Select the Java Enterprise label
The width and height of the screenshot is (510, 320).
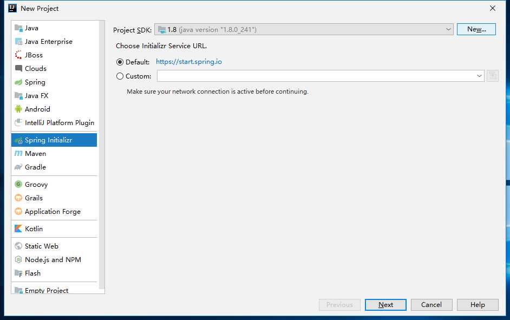49,42
